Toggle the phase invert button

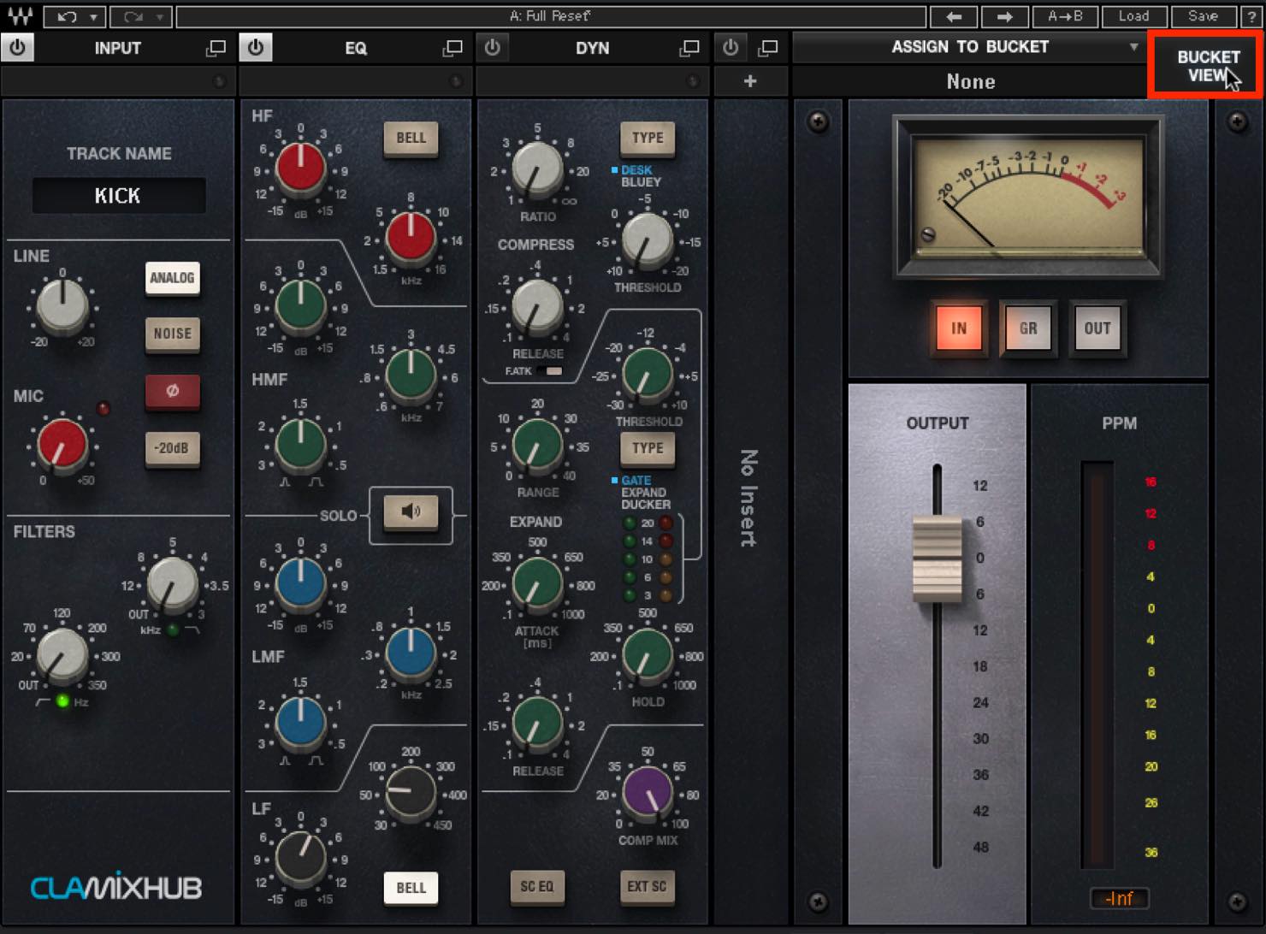coord(172,391)
